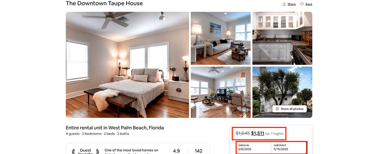The width and height of the screenshot is (377, 154).
Task: Open the living room with TV photo
Action: tap(221, 92)
